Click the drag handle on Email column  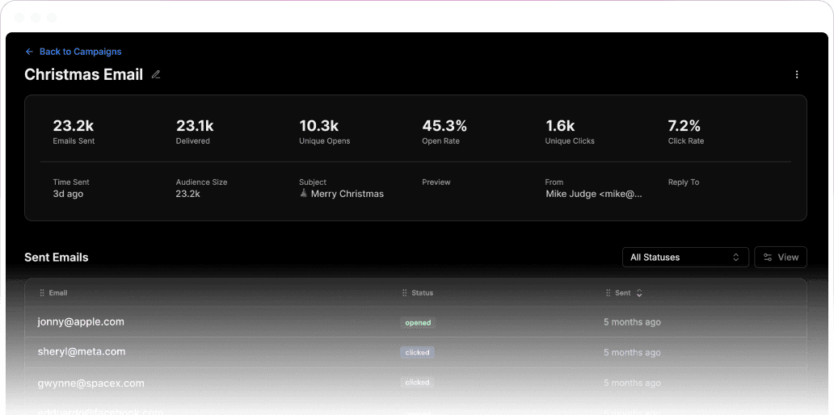42,293
